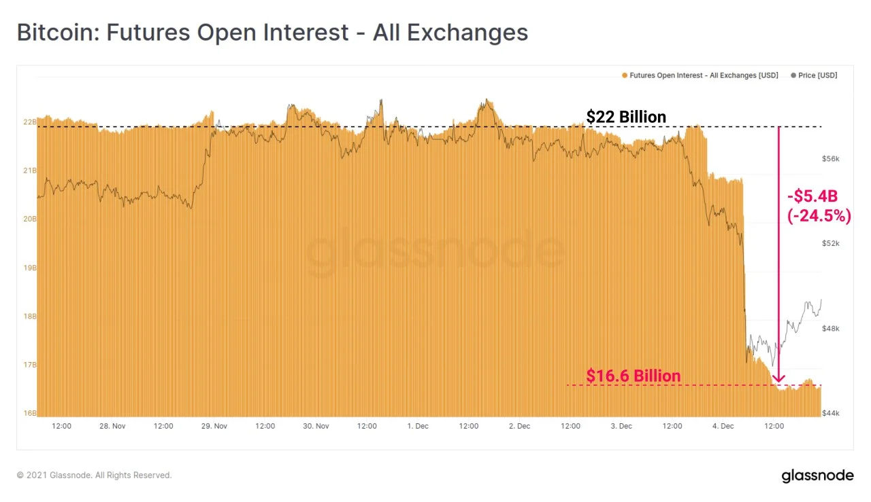
Task: Click the 2021 Glassnode copyright text
Action: pyautogui.click(x=94, y=476)
